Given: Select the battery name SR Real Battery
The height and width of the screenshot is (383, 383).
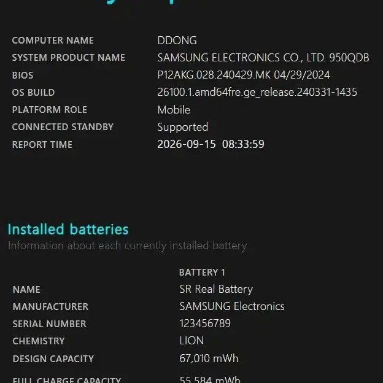Looking at the screenshot, I should point(216,290).
